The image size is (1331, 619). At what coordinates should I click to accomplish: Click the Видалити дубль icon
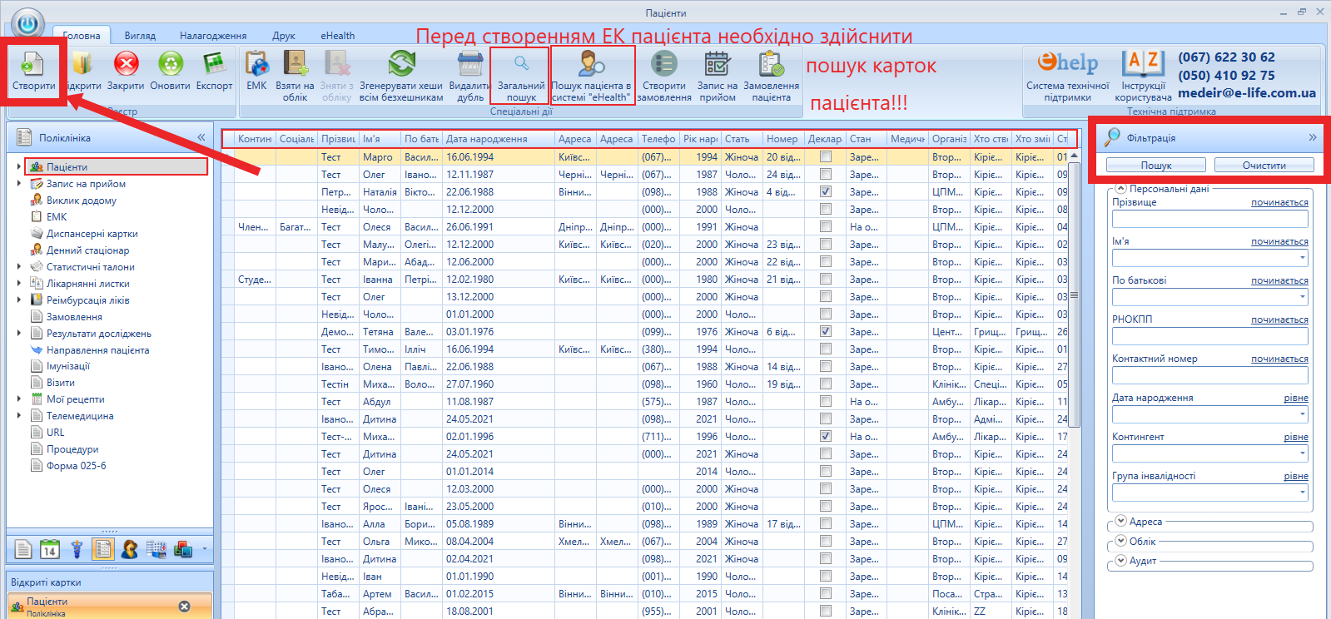[x=470, y=63]
